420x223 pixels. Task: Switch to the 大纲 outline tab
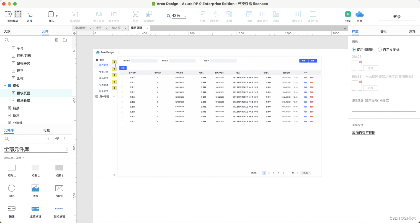pos(7,32)
